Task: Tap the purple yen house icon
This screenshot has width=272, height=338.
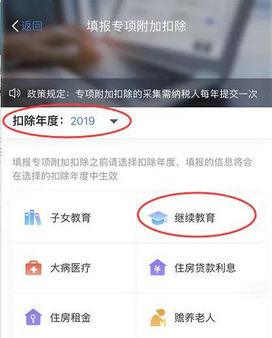Action: point(157,267)
